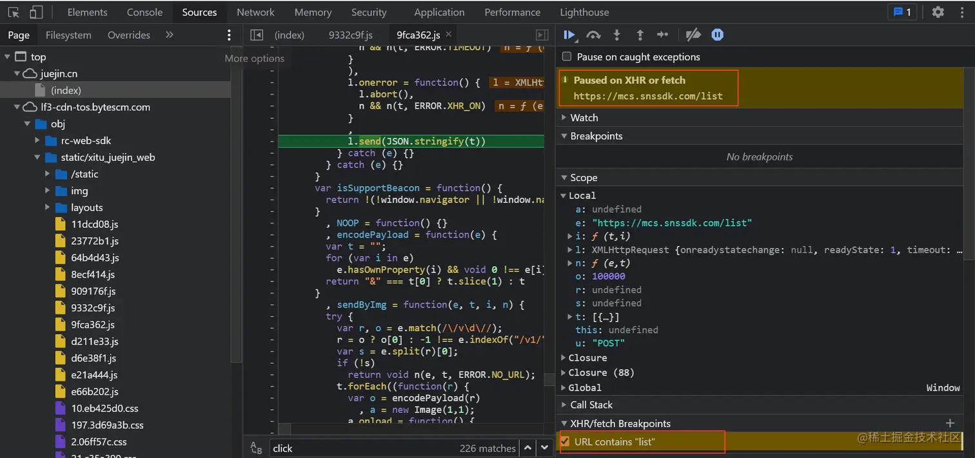Open file e66b202.js in navigator
Screen dimensions: 975x458
tap(95, 392)
